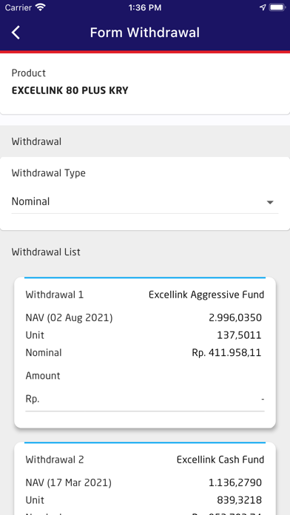Tap the status bar time 1:36 PM
This screenshot has height=515, width=290.
[145, 7]
